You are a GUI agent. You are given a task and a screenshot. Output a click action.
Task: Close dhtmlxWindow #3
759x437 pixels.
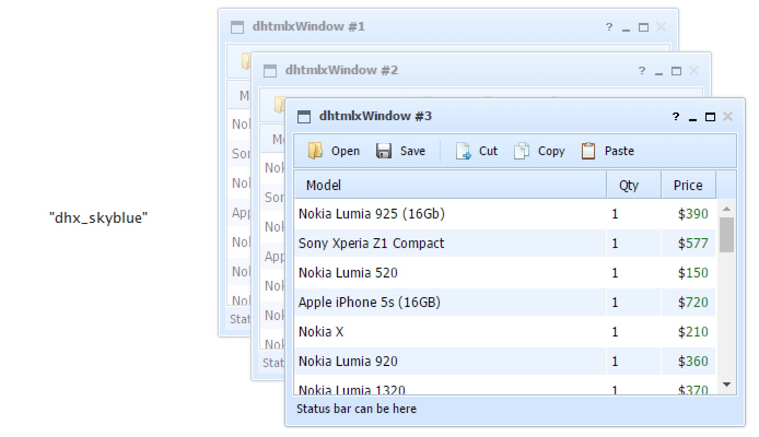pos(727,116)
